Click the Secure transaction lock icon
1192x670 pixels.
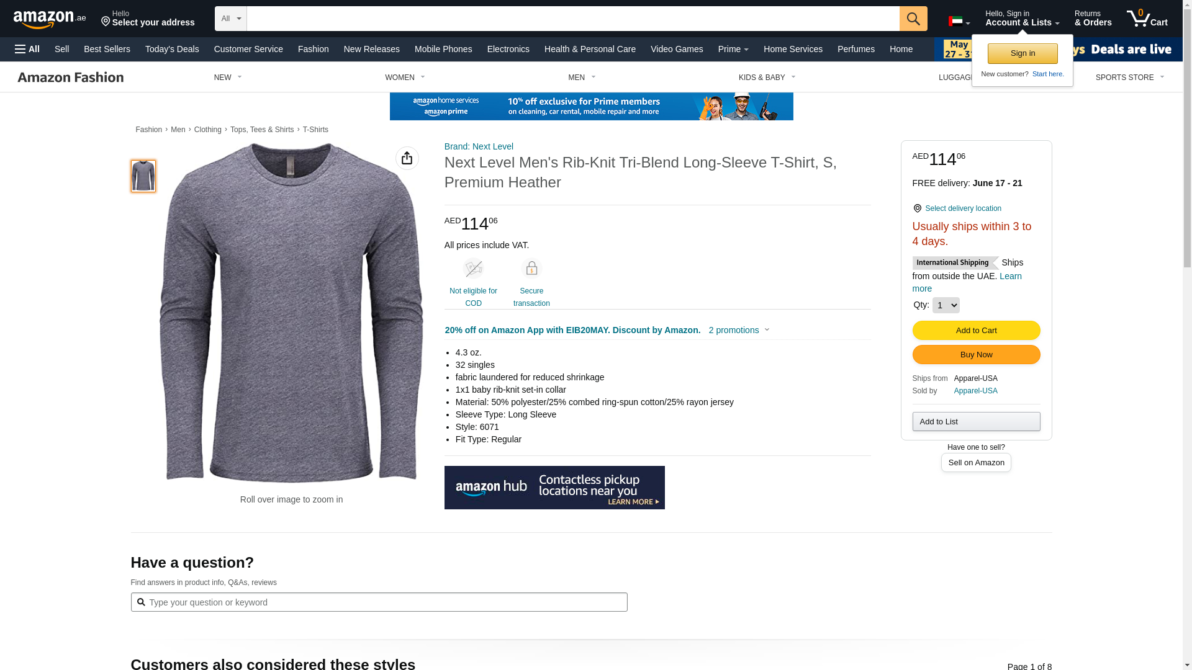click(531, 269)
